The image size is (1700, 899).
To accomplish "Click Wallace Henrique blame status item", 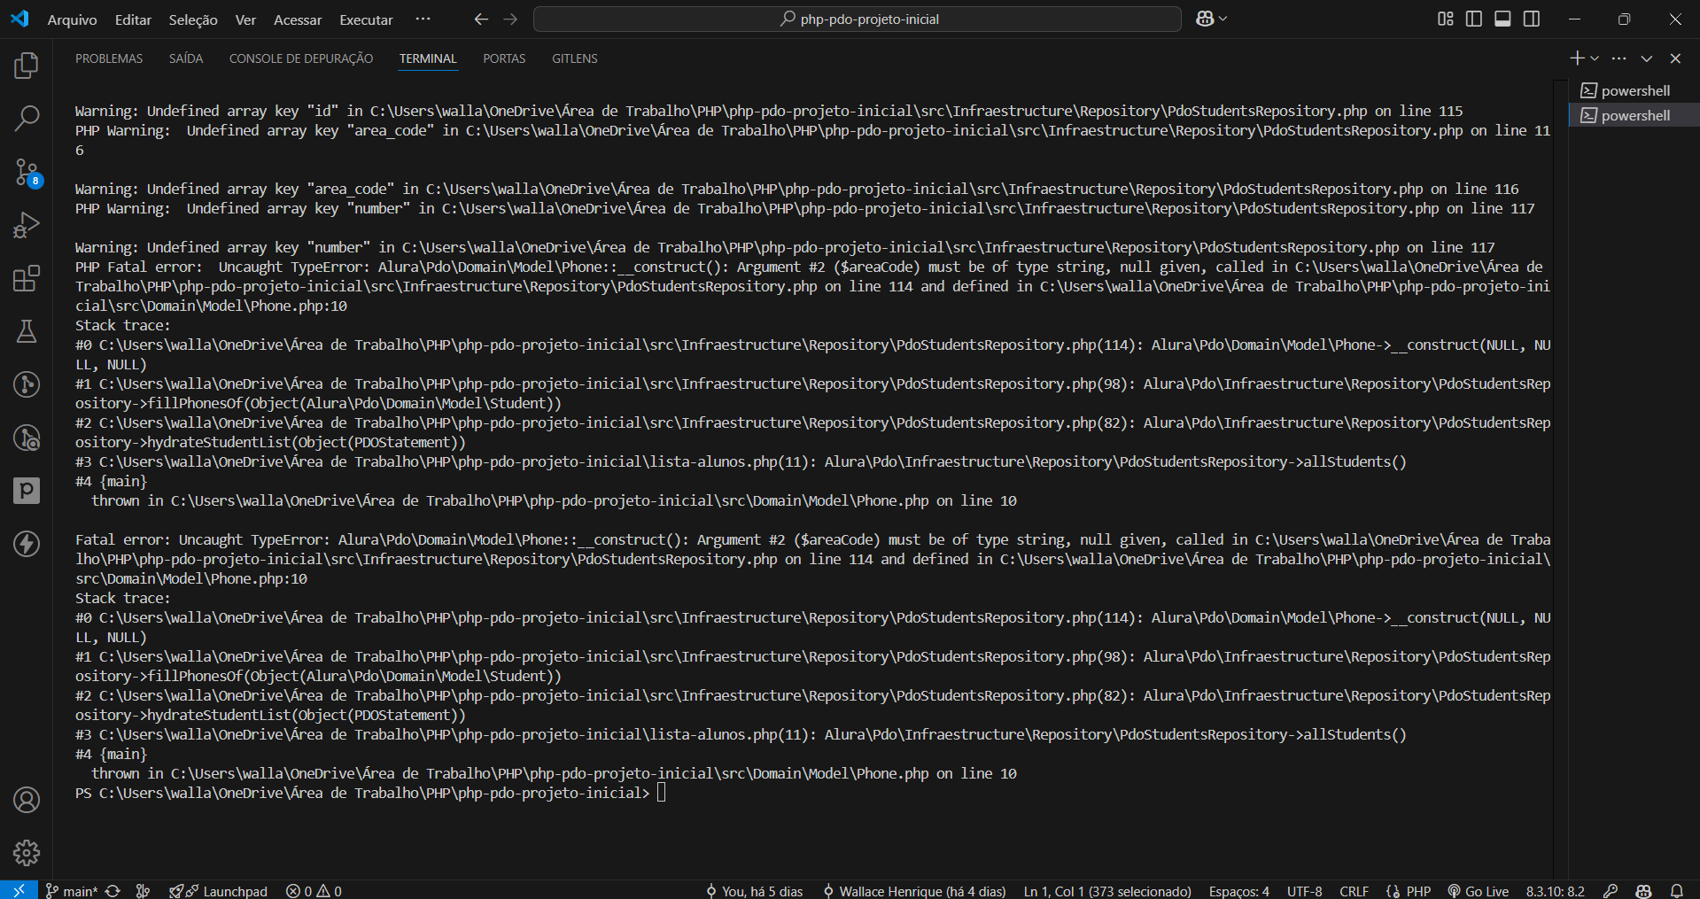I will [914, 891].
